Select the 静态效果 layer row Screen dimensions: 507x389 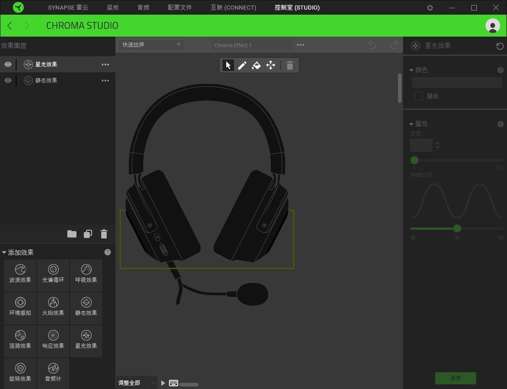click(x=58, y=80)
